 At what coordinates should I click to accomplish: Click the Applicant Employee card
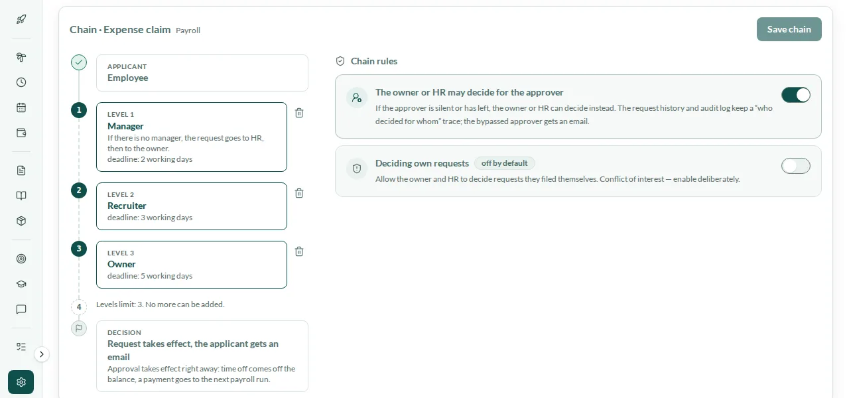202,73
